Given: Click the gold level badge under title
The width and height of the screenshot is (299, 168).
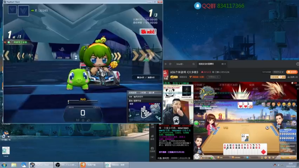Looking at the screenshot, I should click(174, 77).
